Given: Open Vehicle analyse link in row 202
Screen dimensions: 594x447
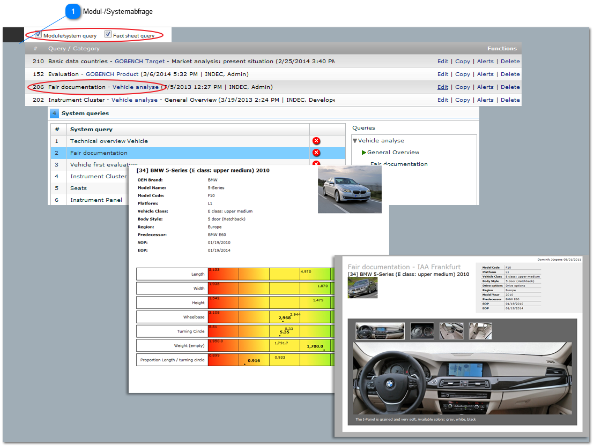Looking at the screenshot, I should pos(135,100).
